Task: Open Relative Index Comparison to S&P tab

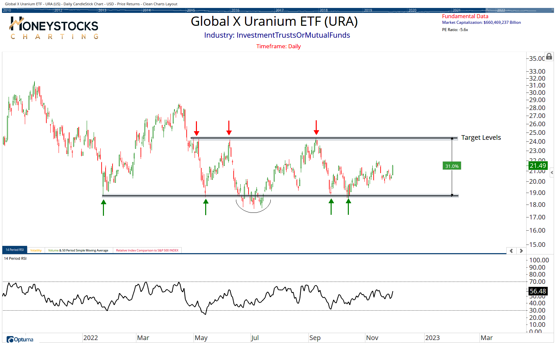Action: 147,250
